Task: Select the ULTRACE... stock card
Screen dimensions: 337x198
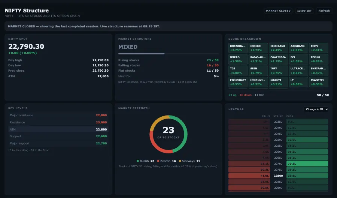Action: 298,70
